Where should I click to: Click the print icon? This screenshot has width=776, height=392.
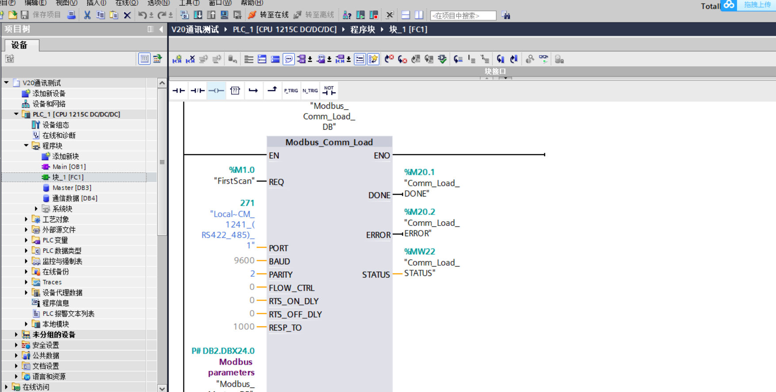(x=71, y=15)
